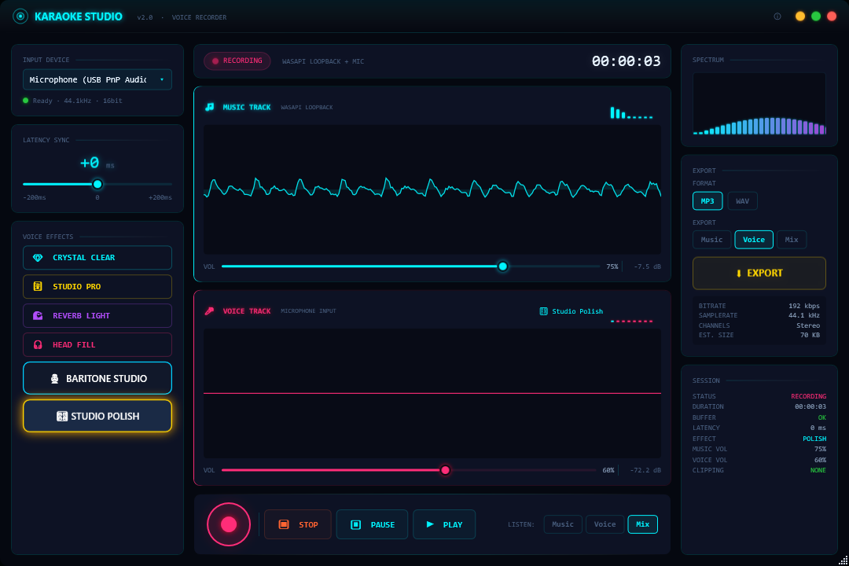This screenshot has height=566, width=849.
Task: Listen to Voice only
Action: (x=605, y=524)
